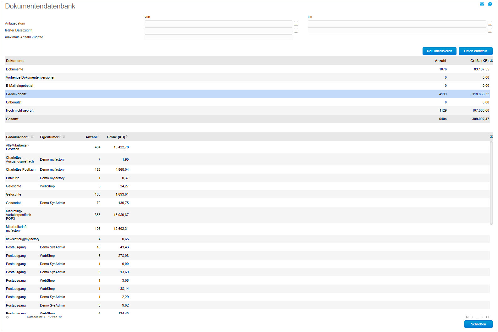
Task: Close dialog with Schließen button
Action: pyautogui.click(x=478, y=324)
